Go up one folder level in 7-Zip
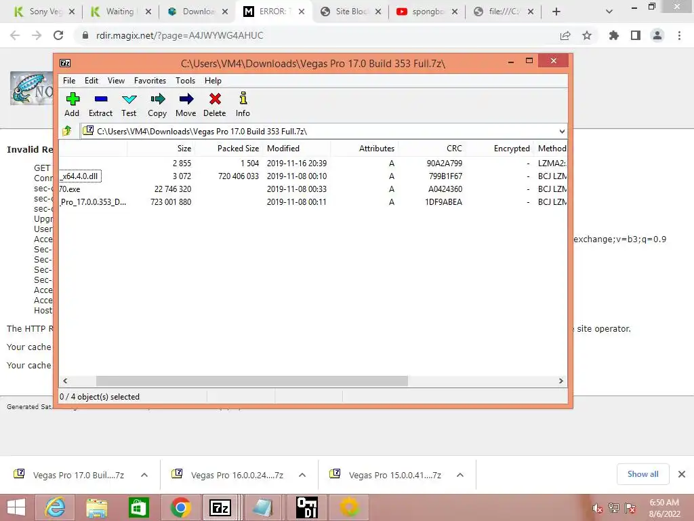The image size is (694, 521). point(67,131)
